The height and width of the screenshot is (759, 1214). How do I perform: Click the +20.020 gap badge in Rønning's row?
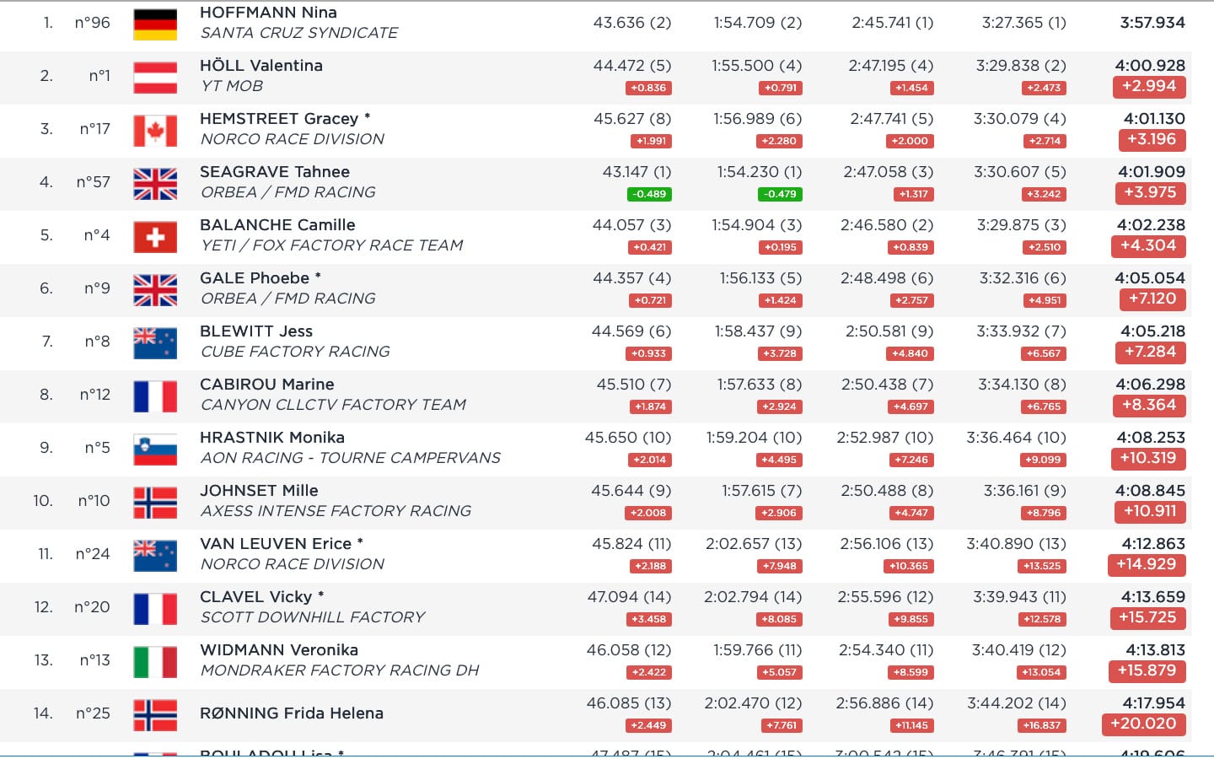click(1143, 724)
